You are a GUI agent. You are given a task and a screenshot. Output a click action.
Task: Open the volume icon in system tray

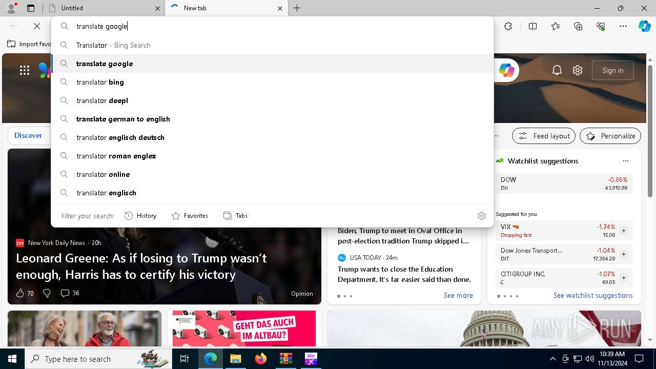pos(590,359)
